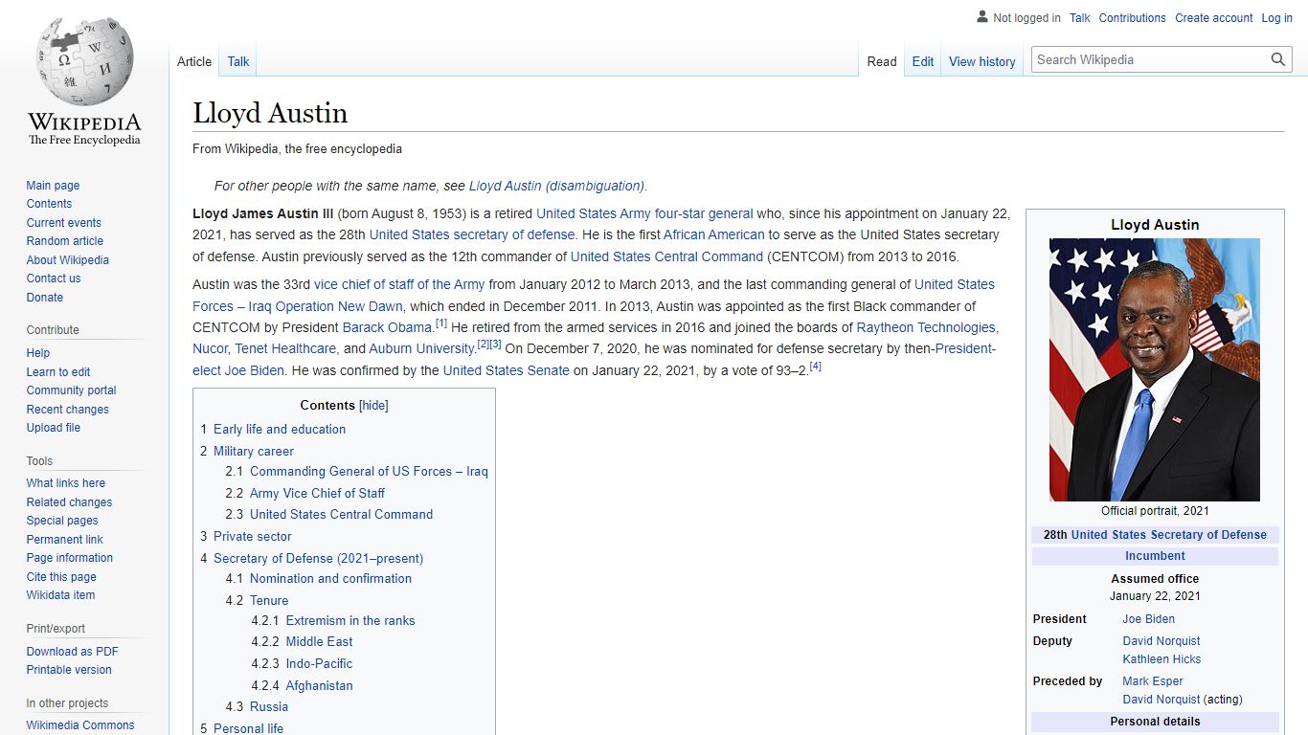1308x735 pixels.
Task: Open United States Senate link
Action: tap(506, 370)
